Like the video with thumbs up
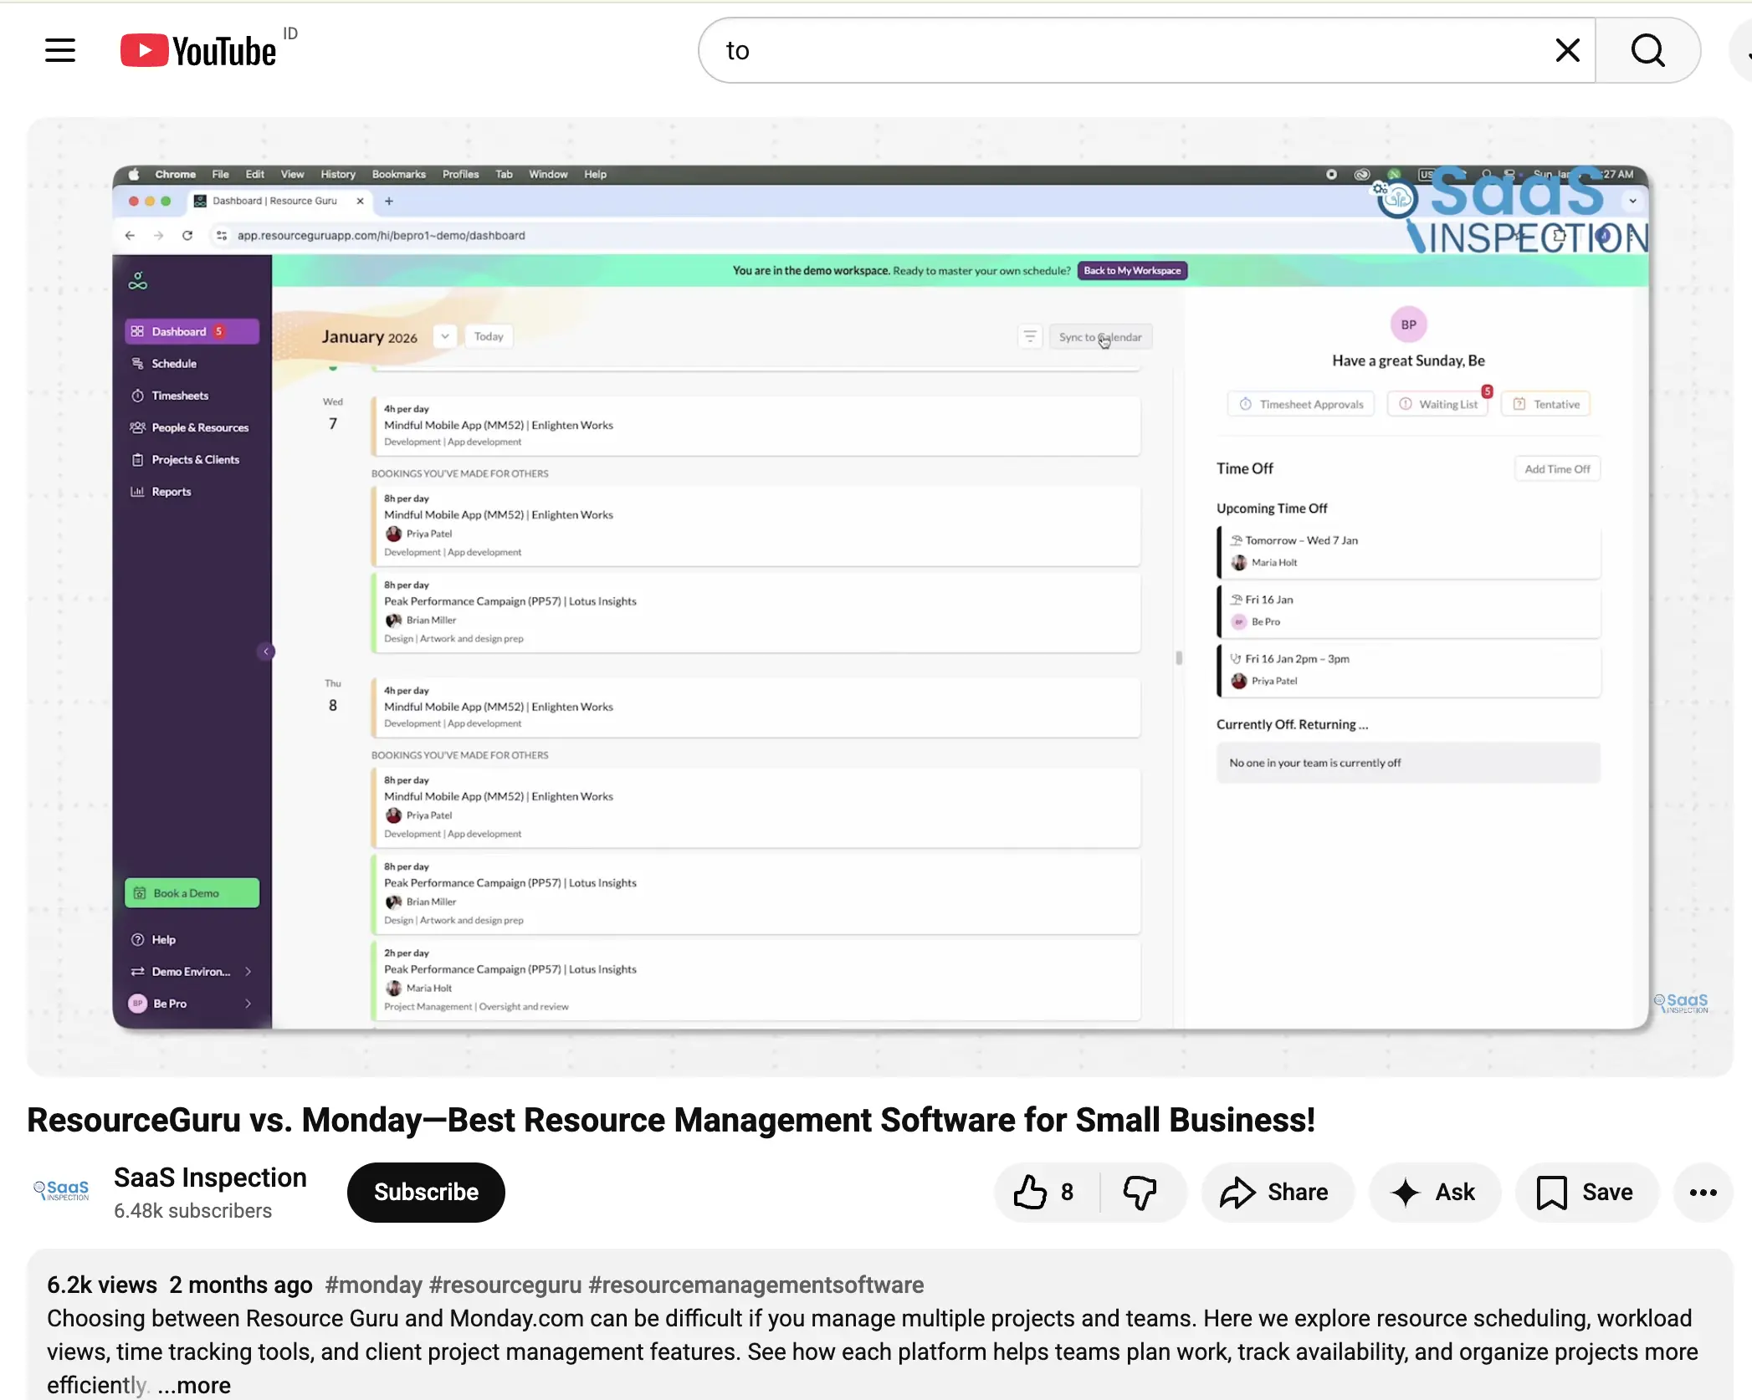1752x1400 pixels. click(x=1046, y=1192)
